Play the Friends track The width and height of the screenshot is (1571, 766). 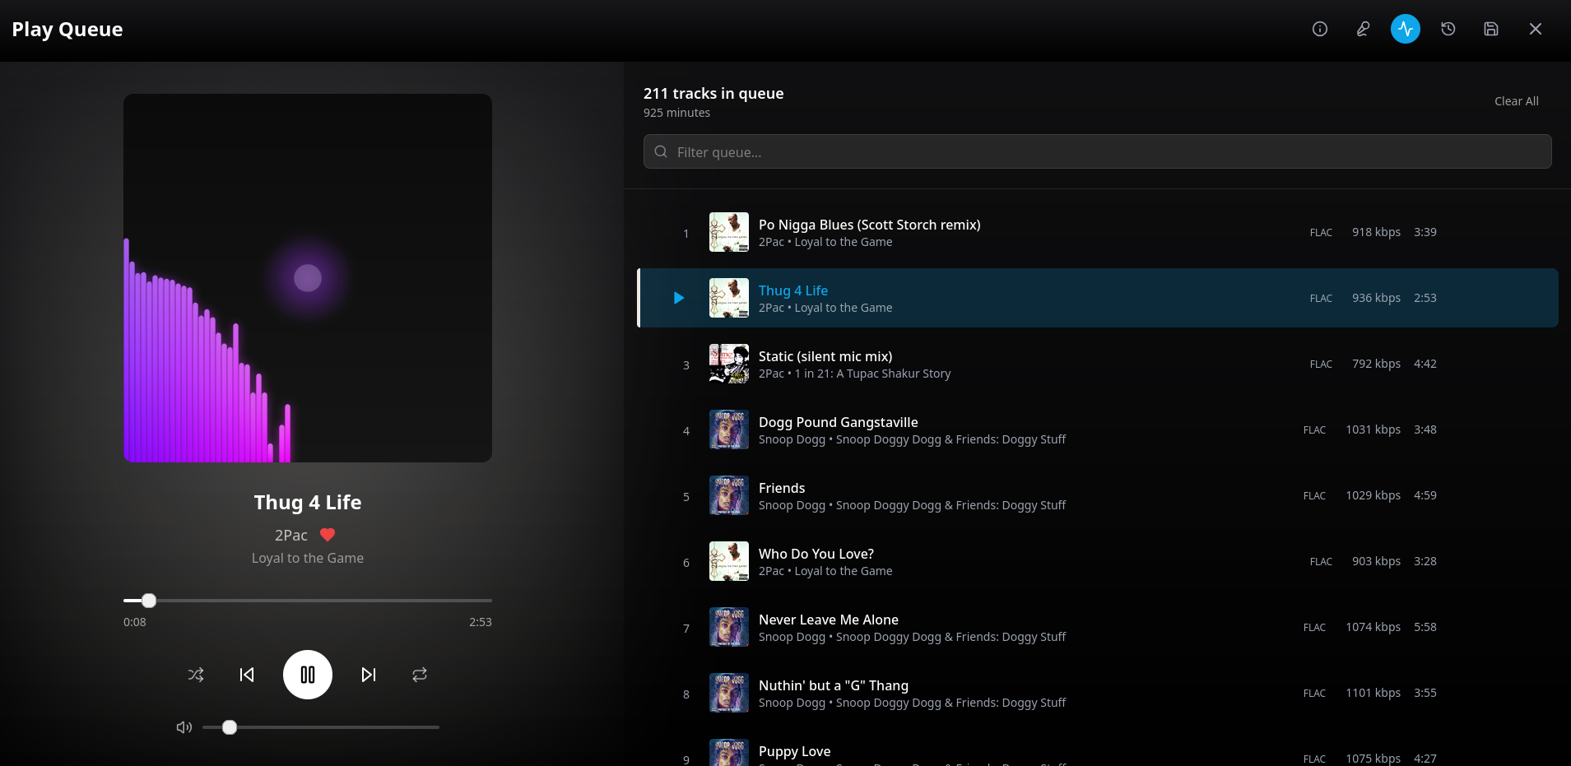[x=1098, y=495]
